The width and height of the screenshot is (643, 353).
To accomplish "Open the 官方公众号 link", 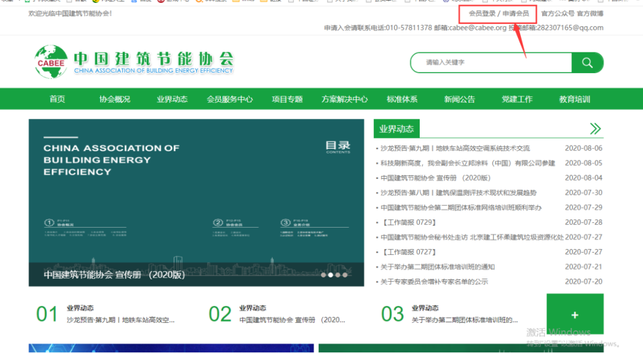I will point(558,14).
